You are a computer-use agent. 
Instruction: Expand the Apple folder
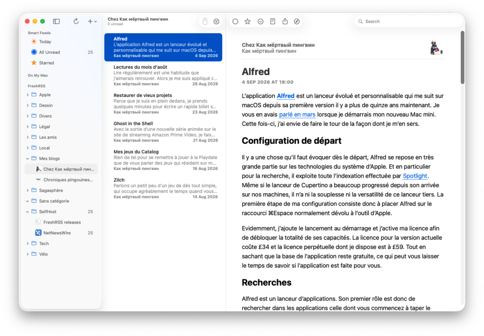(27, 95)
